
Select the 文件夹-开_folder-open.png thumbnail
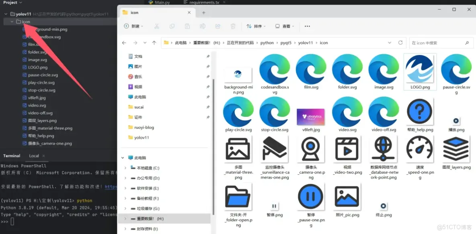click(238, 196)
